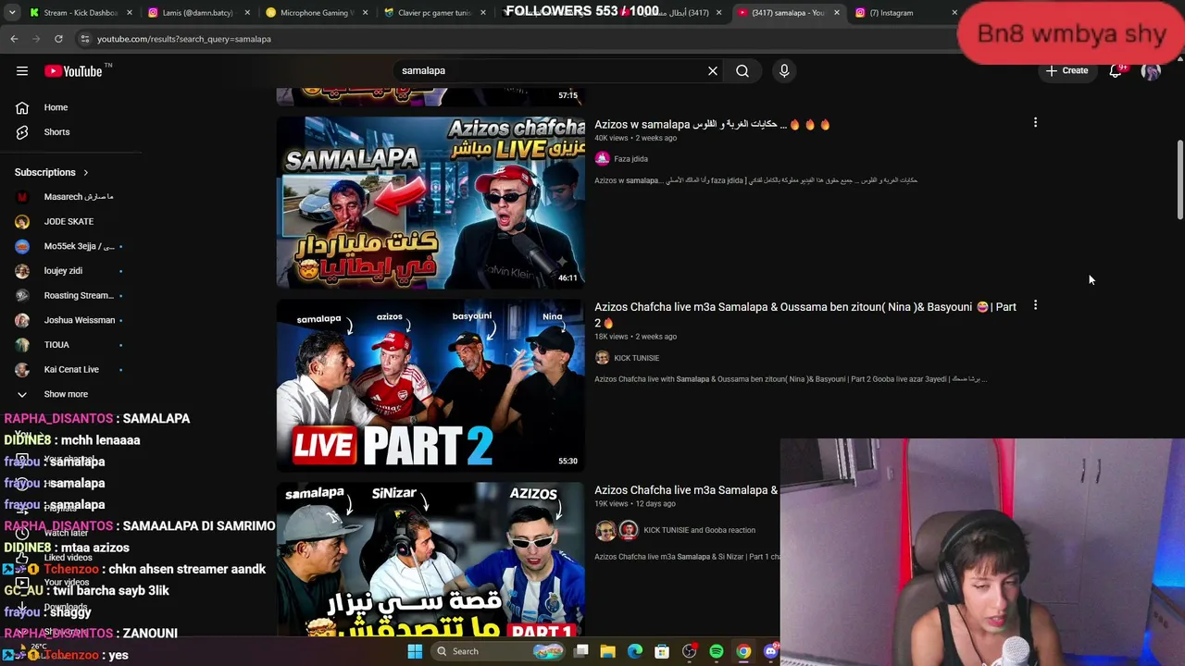Close the (7) Instagram tab
This screenshot has width=1185, height=666.
(x=954, y=13)
